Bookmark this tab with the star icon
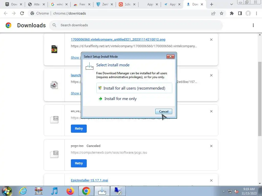 tap(222, 13)
